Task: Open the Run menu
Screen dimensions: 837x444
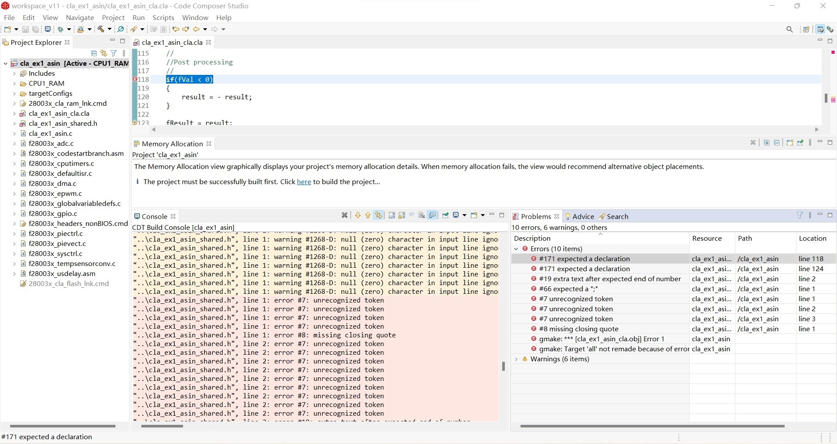Action: 139,17
